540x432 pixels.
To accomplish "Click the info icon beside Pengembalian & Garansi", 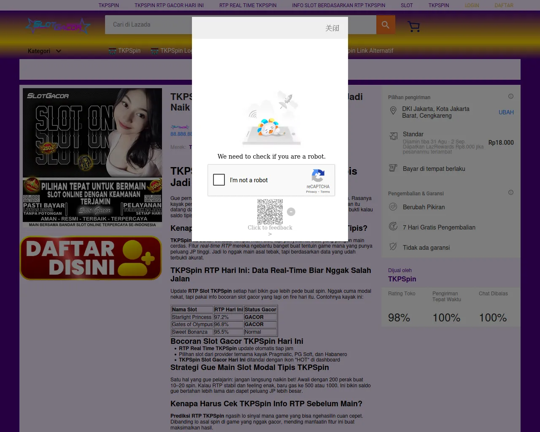I will pos(511,192).
